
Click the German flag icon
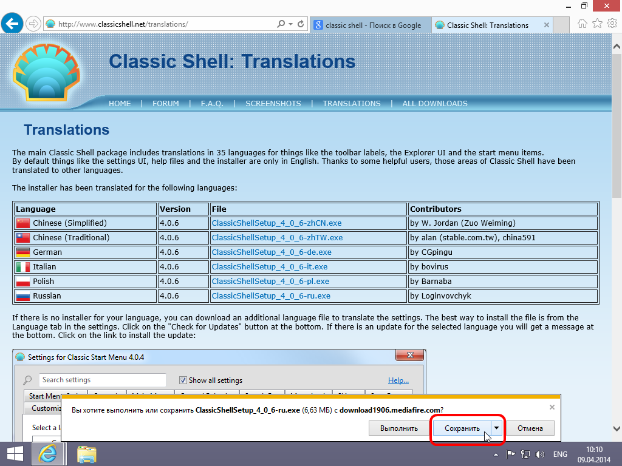pos(23,252)
